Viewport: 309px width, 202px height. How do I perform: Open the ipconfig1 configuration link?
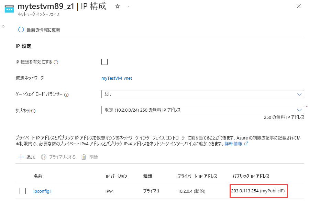[x=42, y=191]
